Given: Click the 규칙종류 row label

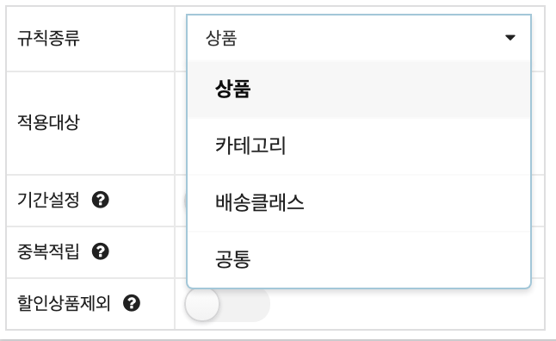Looking at the screenshot, I should click(x=48, y=38).
